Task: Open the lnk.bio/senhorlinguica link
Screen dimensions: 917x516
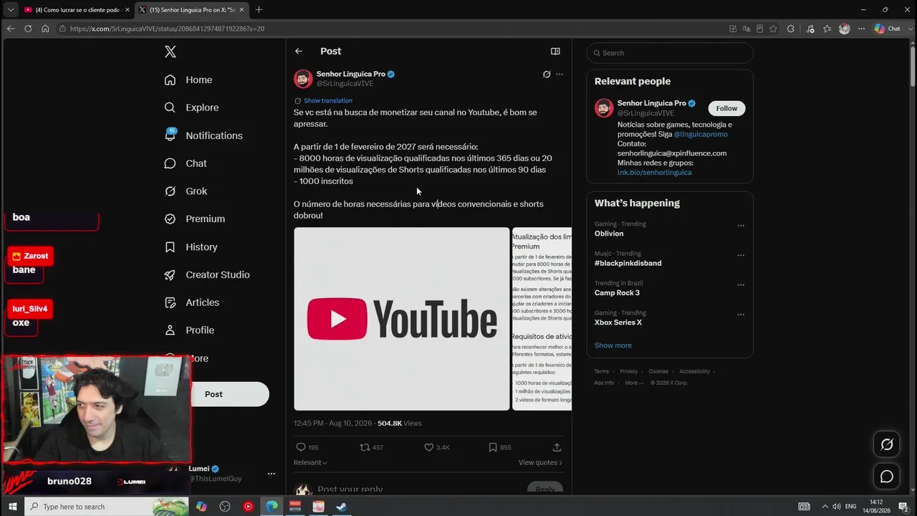Action: tap(654, 173)
